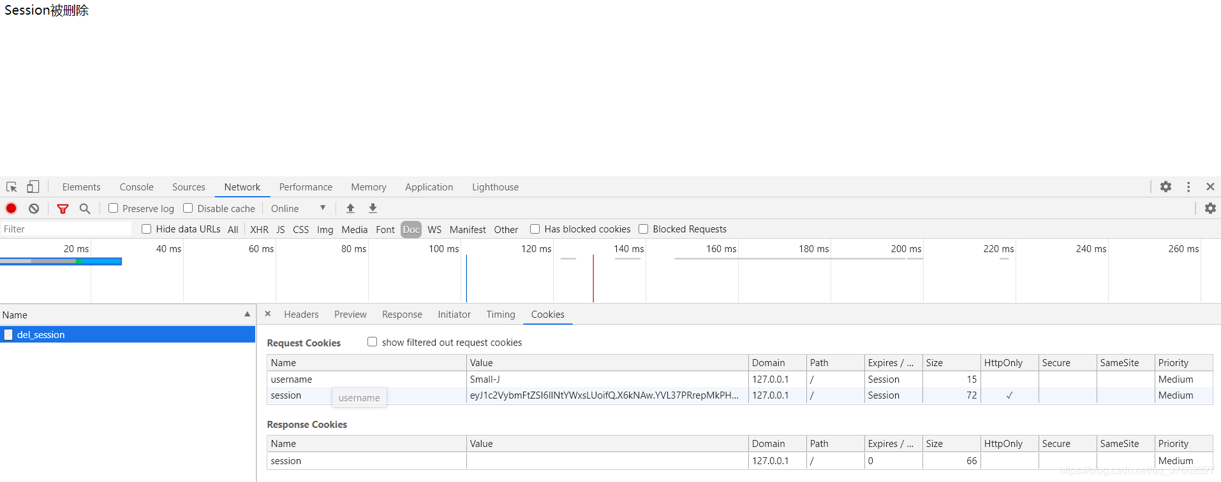The height and width of the screenshot is (482, 1221).
Task: Click the inspect element picker icon
Action: [11, 187]
